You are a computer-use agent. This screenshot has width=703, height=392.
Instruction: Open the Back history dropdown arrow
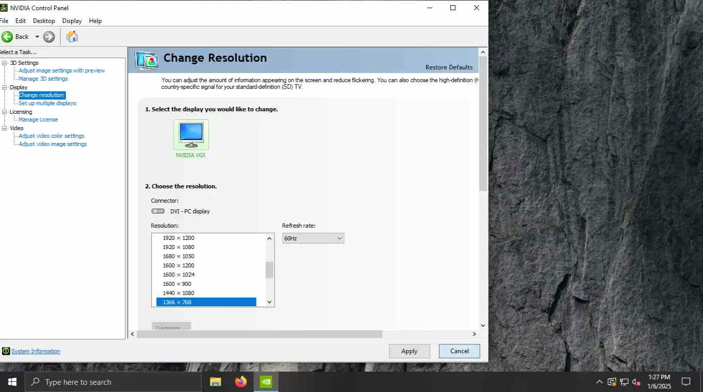37,37
